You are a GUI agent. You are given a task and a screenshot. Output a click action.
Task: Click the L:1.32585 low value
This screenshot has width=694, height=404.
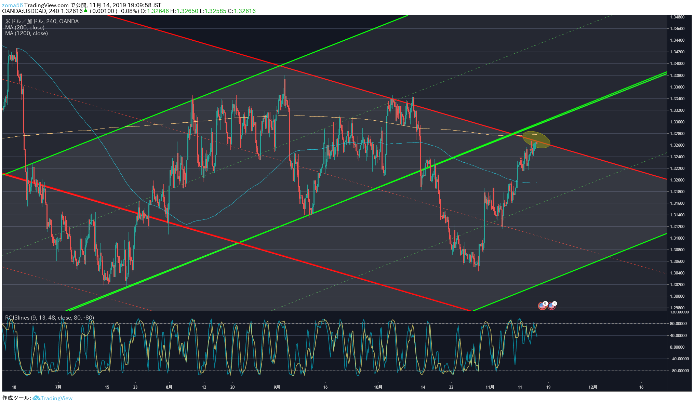pos(213,11)
